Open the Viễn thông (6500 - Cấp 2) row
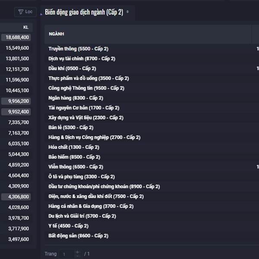 pyautogui.click(x=152, y=167)
